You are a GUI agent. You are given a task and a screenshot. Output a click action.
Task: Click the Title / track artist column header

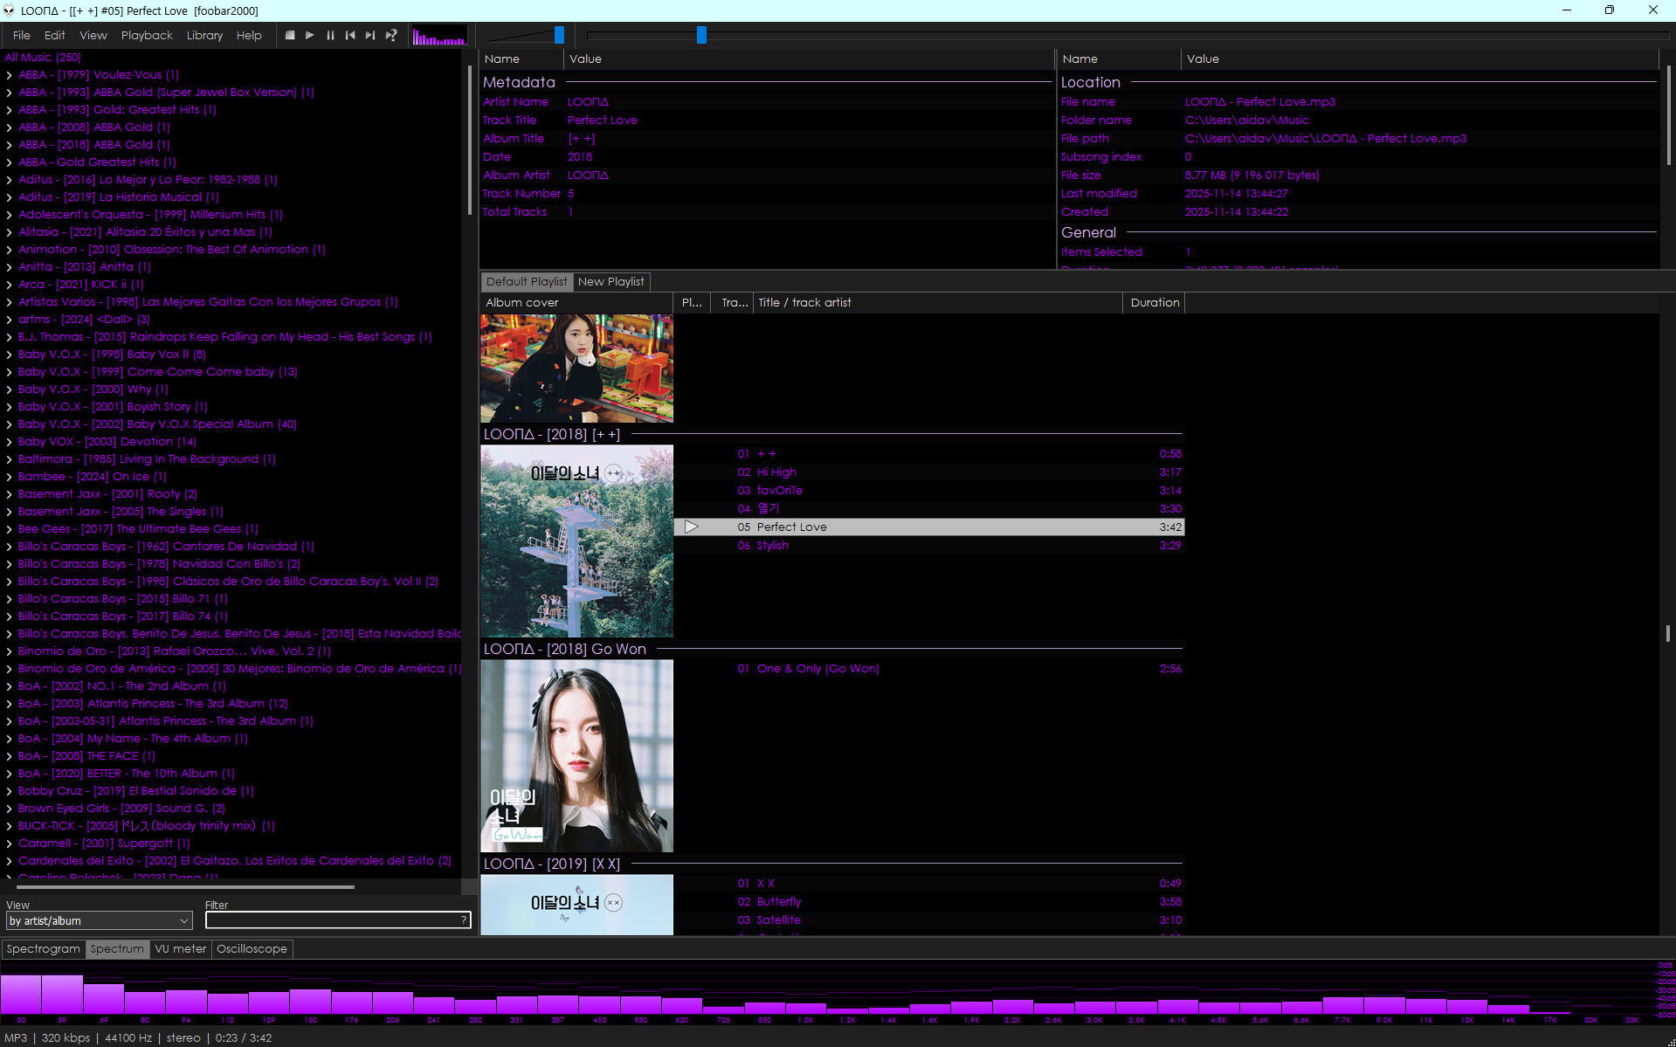pos(938,303)
